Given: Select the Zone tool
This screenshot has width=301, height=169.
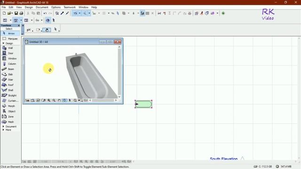Looking at the screenshot, I should 10,116.
